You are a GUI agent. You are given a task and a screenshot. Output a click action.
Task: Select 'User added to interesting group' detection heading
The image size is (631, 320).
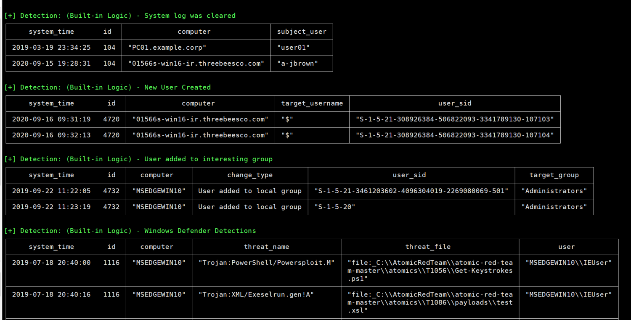[138, 159]
